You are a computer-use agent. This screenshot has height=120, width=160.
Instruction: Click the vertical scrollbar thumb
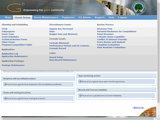[158, 52]
